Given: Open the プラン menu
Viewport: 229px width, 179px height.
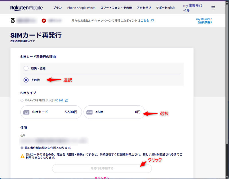Looking at the screenshot, I should [57, 8].
